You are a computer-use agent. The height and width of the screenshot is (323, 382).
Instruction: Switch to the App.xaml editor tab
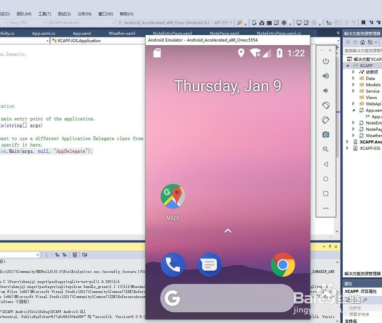(82, 33)
